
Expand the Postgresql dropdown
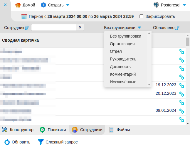click(x=184, y=5)
